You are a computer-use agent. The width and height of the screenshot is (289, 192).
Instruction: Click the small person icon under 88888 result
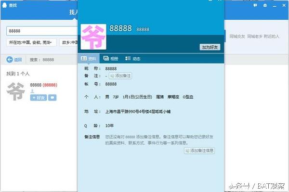[32, 91]
